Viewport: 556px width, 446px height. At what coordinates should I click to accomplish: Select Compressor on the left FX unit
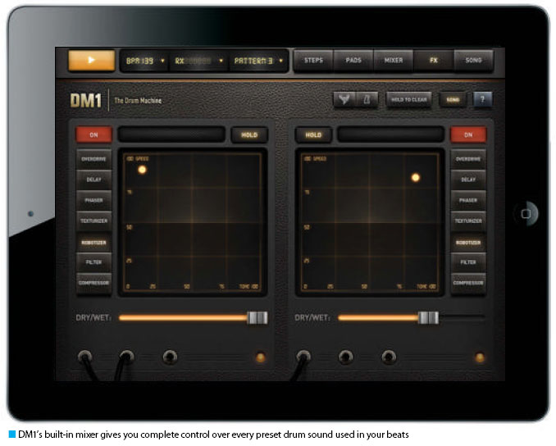pos(93,283)
